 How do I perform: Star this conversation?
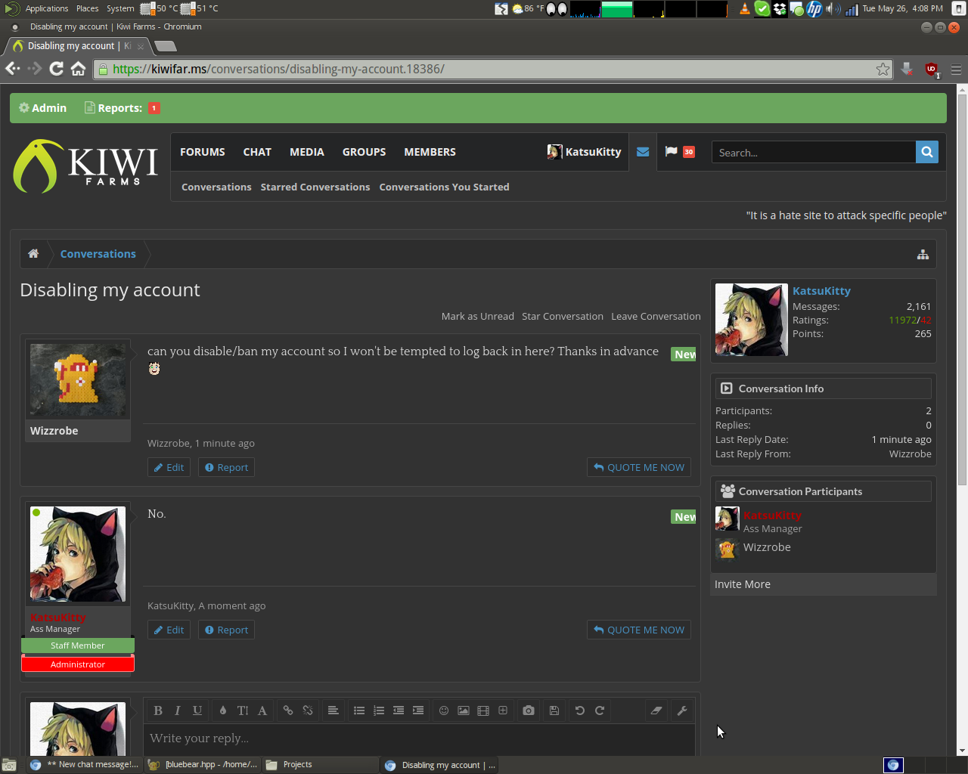point(563,316)
